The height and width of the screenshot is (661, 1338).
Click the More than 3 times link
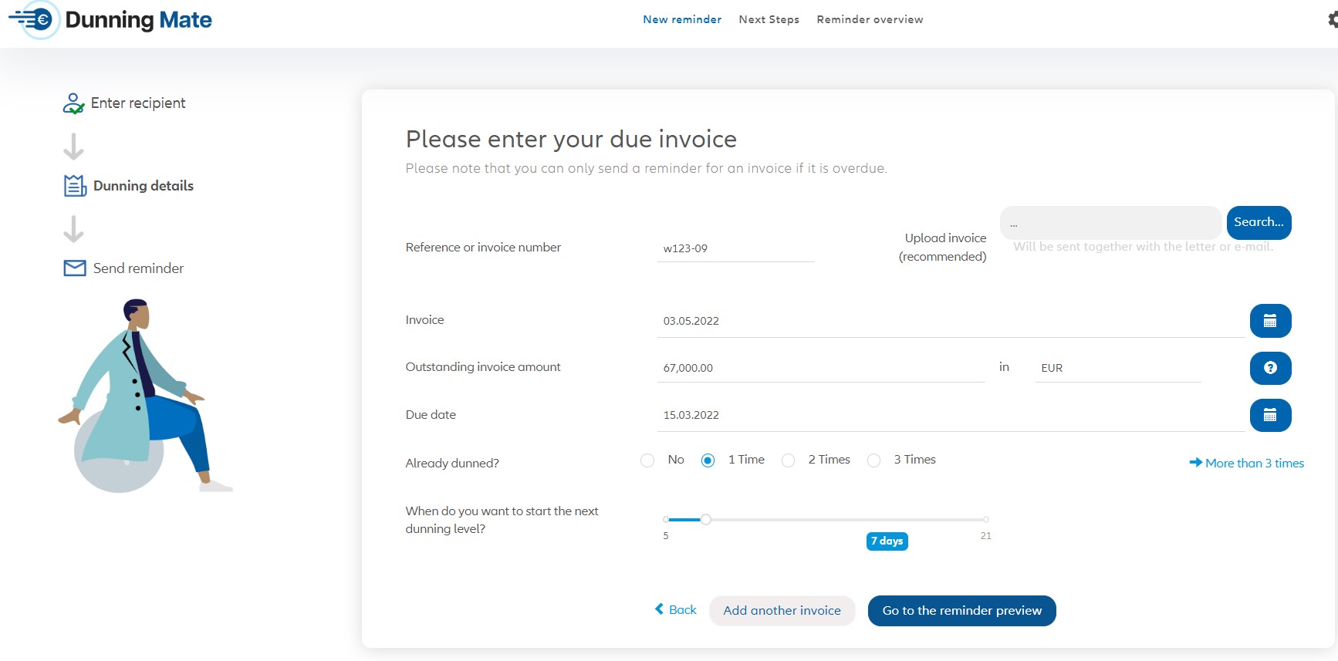[x=1247, y=463]
